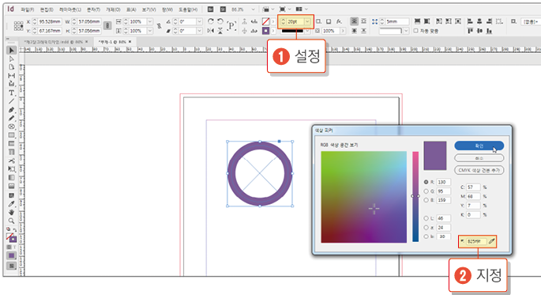Click the flip vertical icon

point(220,31)
